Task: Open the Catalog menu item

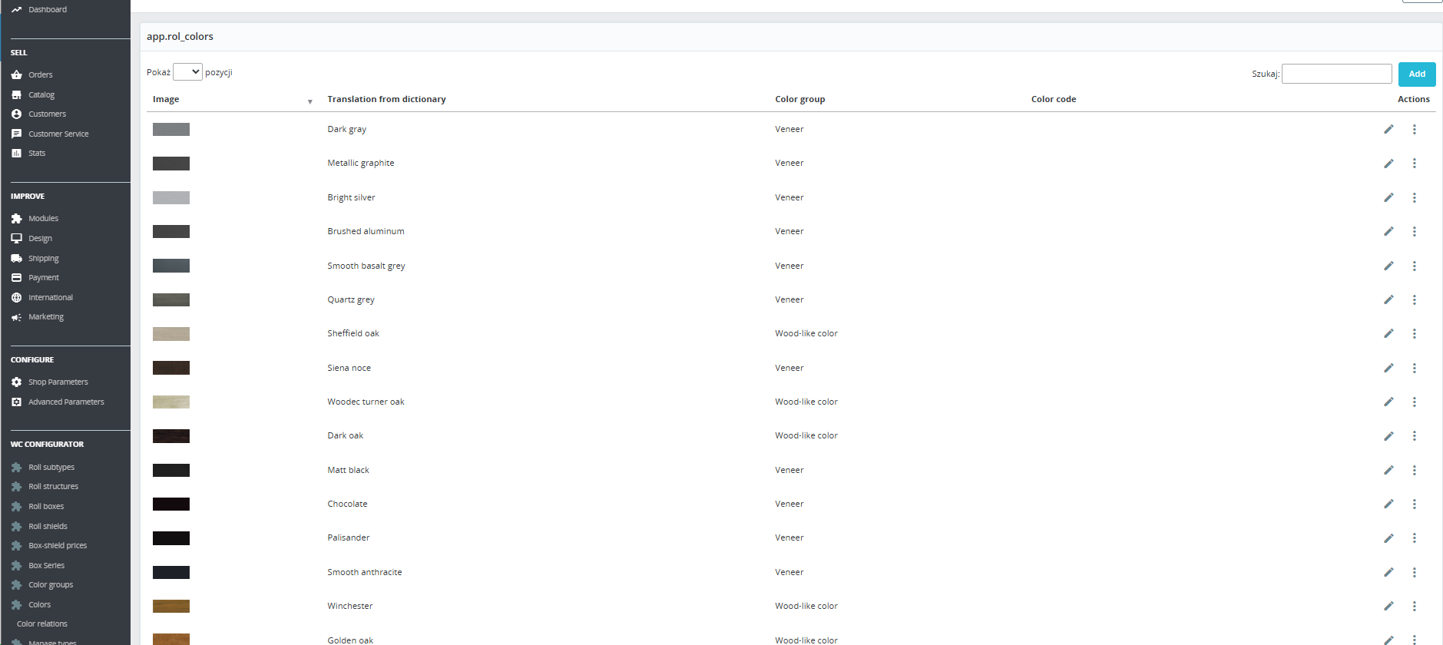Action: pos(41,95)
